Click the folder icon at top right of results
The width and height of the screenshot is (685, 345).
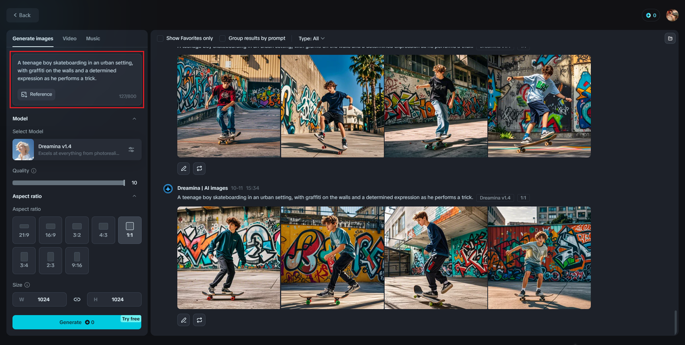(x=669, y=38)
